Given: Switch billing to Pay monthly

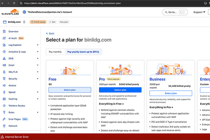Looking at the screenshot, I should pyautogui.click(x=55, y=52).
